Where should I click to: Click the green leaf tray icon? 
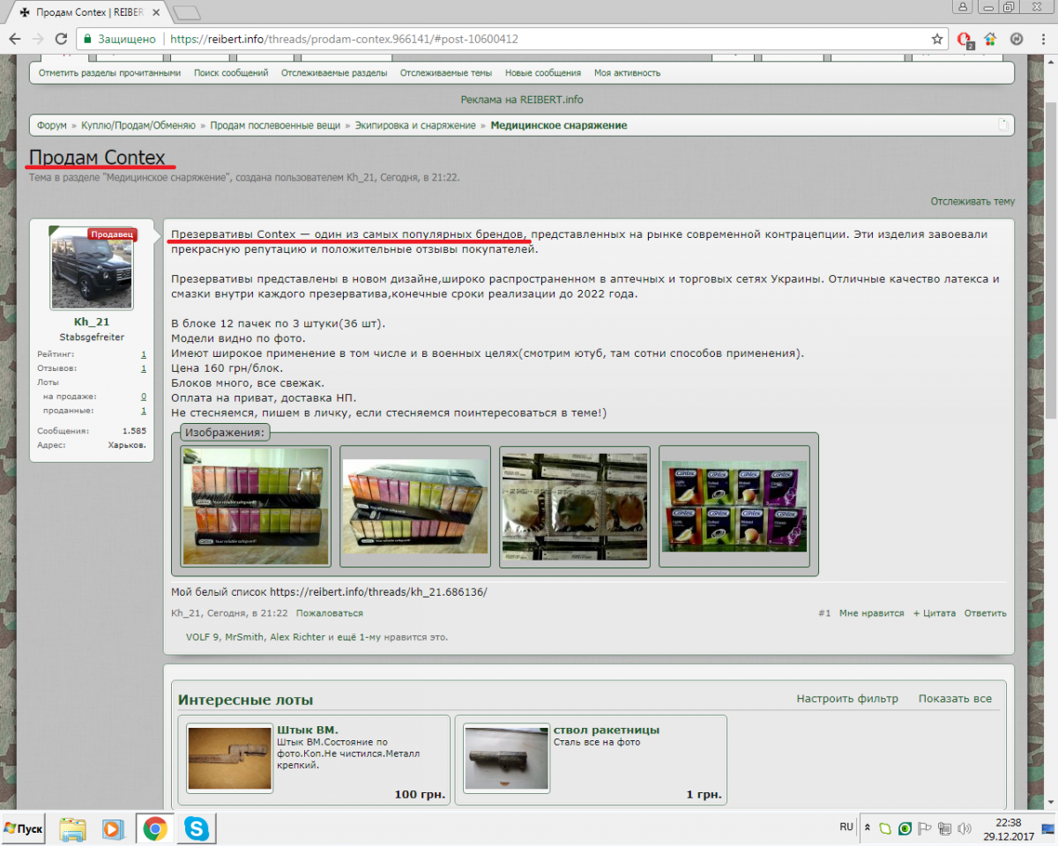pos(885,828)
